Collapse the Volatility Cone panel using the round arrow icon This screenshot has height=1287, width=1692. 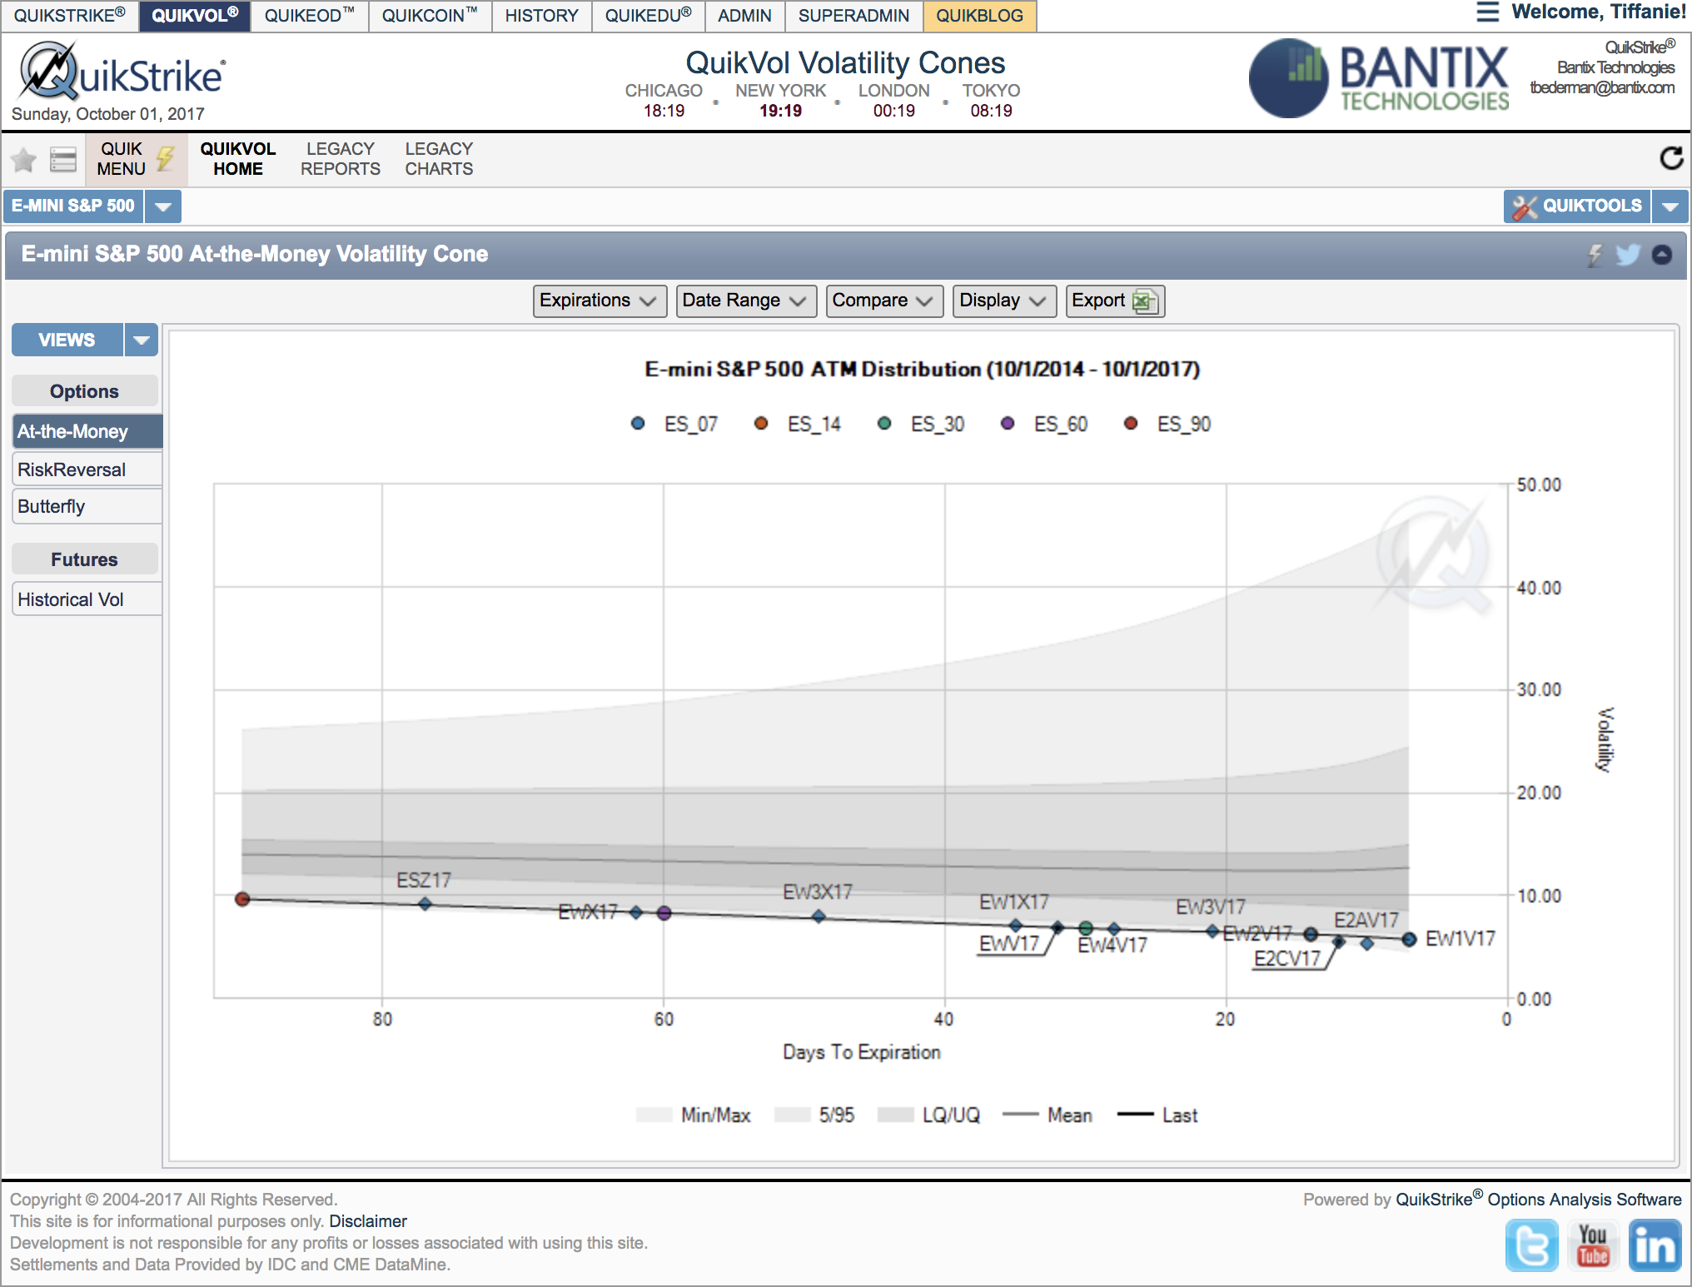1662,255
